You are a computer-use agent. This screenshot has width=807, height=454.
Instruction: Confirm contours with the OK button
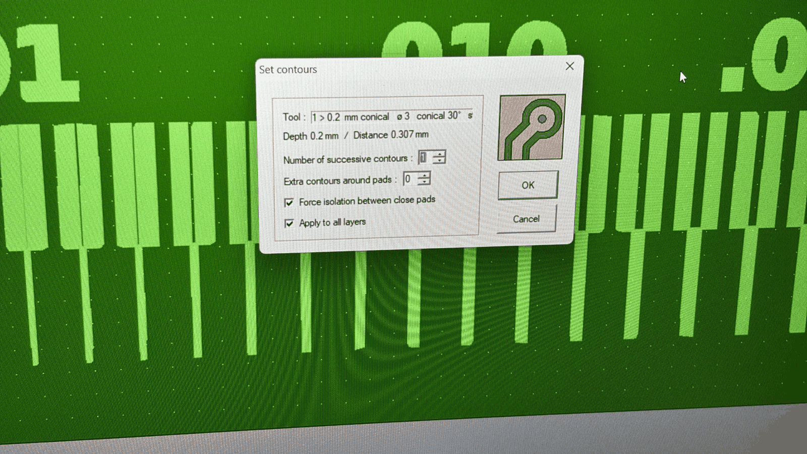(x=528, y=185)
